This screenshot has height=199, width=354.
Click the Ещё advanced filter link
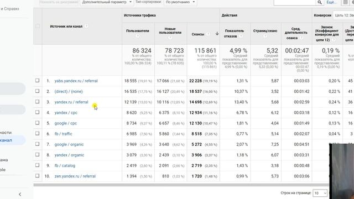tap(331, 2)
